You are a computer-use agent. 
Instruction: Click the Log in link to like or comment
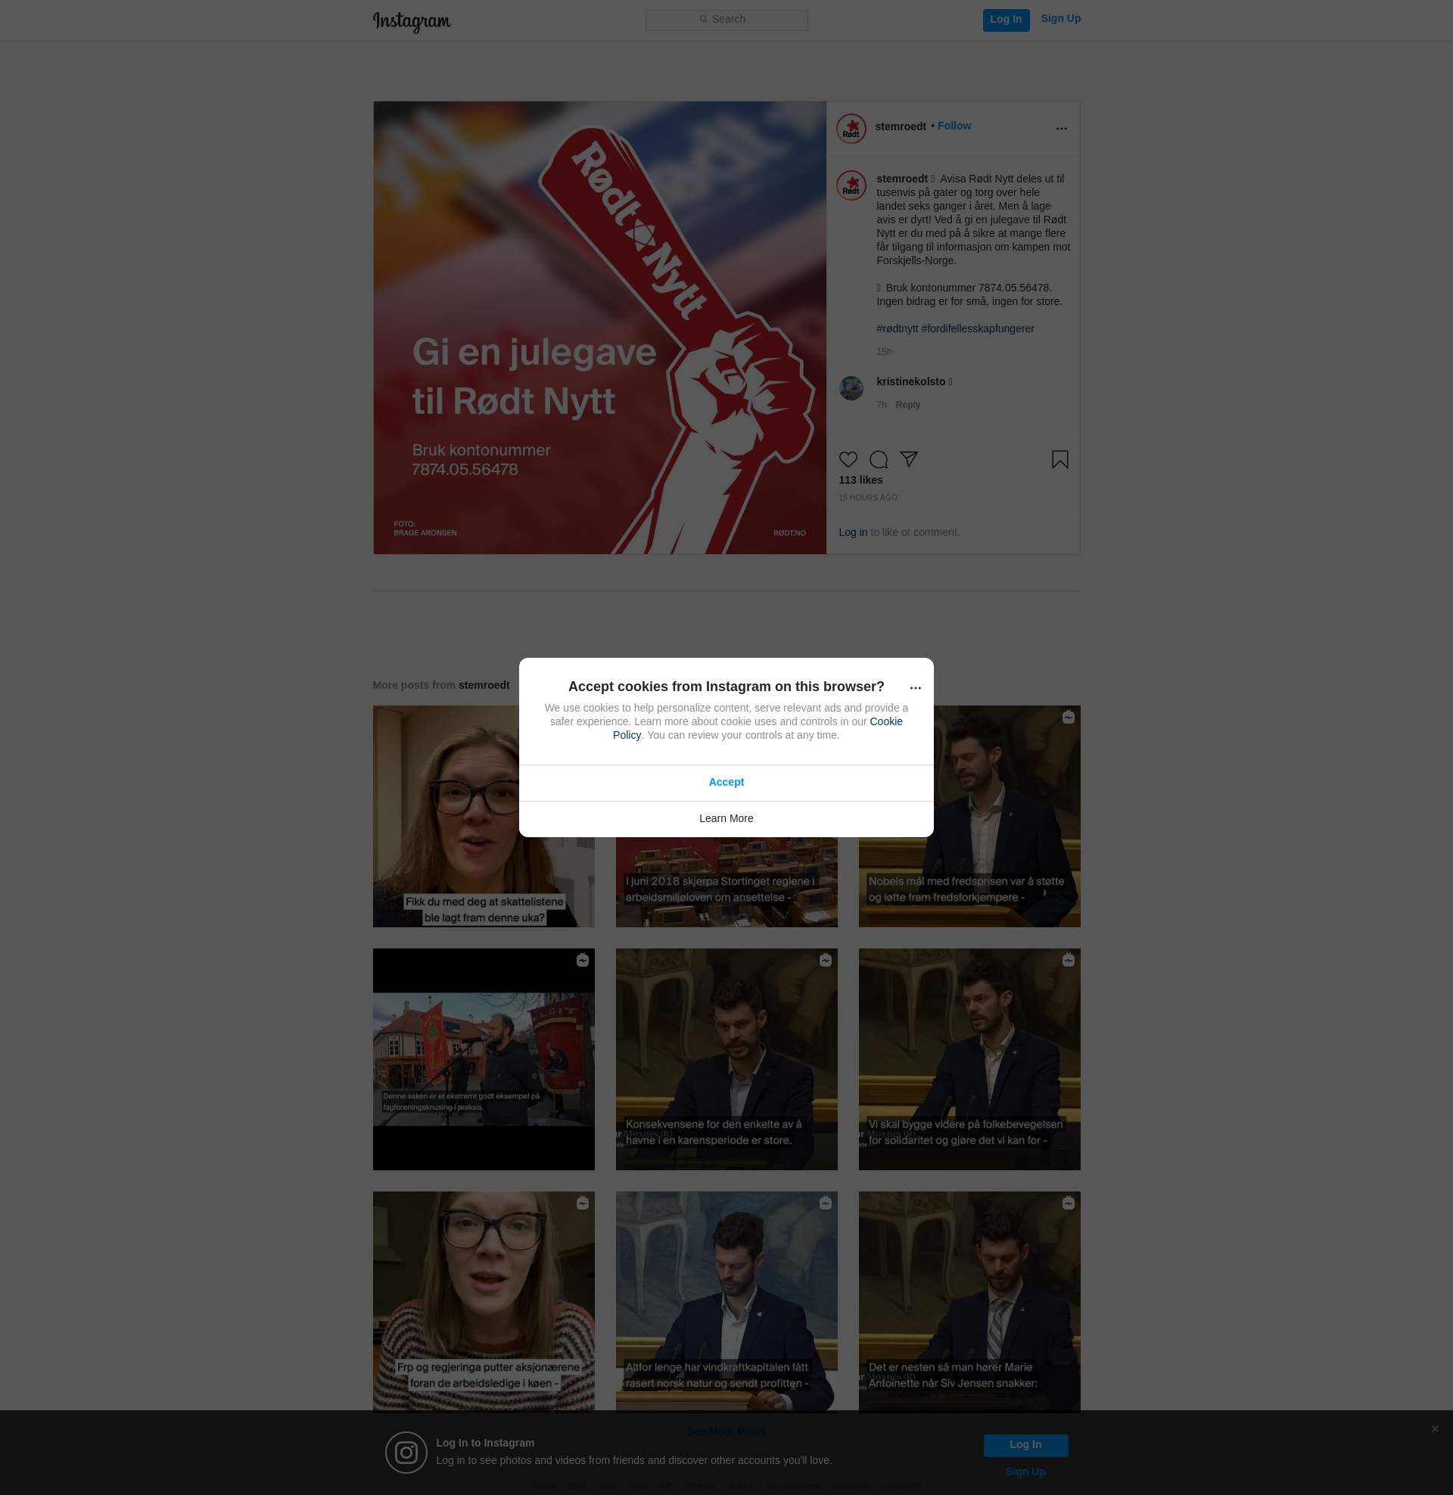pyautogui.click(x=852, y=533)
